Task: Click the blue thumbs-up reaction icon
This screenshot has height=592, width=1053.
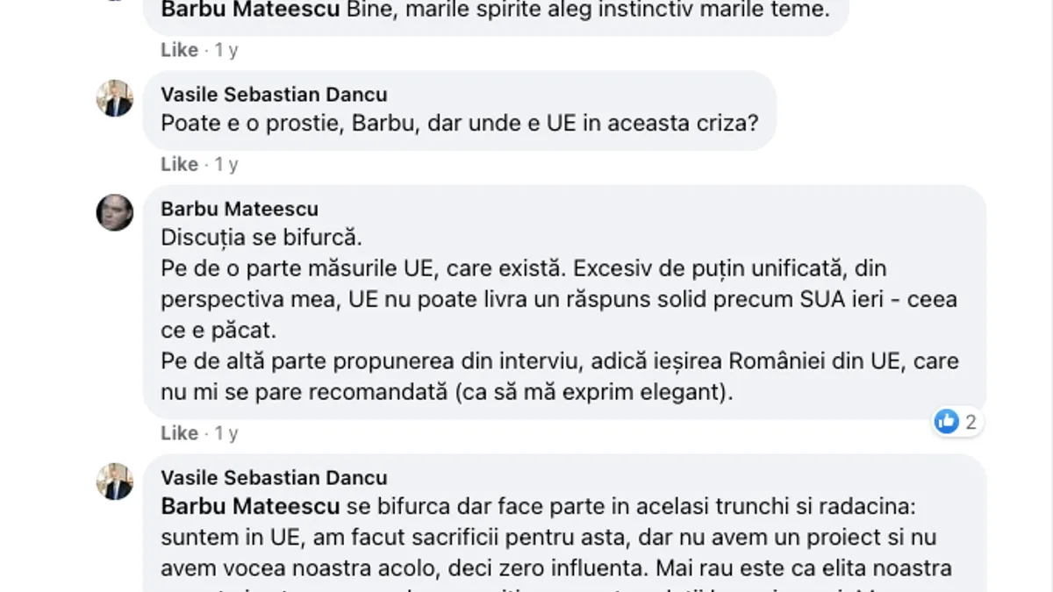Action: tap(946, 422)
